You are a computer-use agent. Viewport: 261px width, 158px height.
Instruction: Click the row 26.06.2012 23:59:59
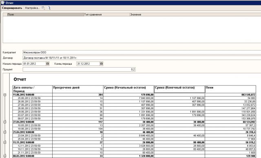pos(134,101)
